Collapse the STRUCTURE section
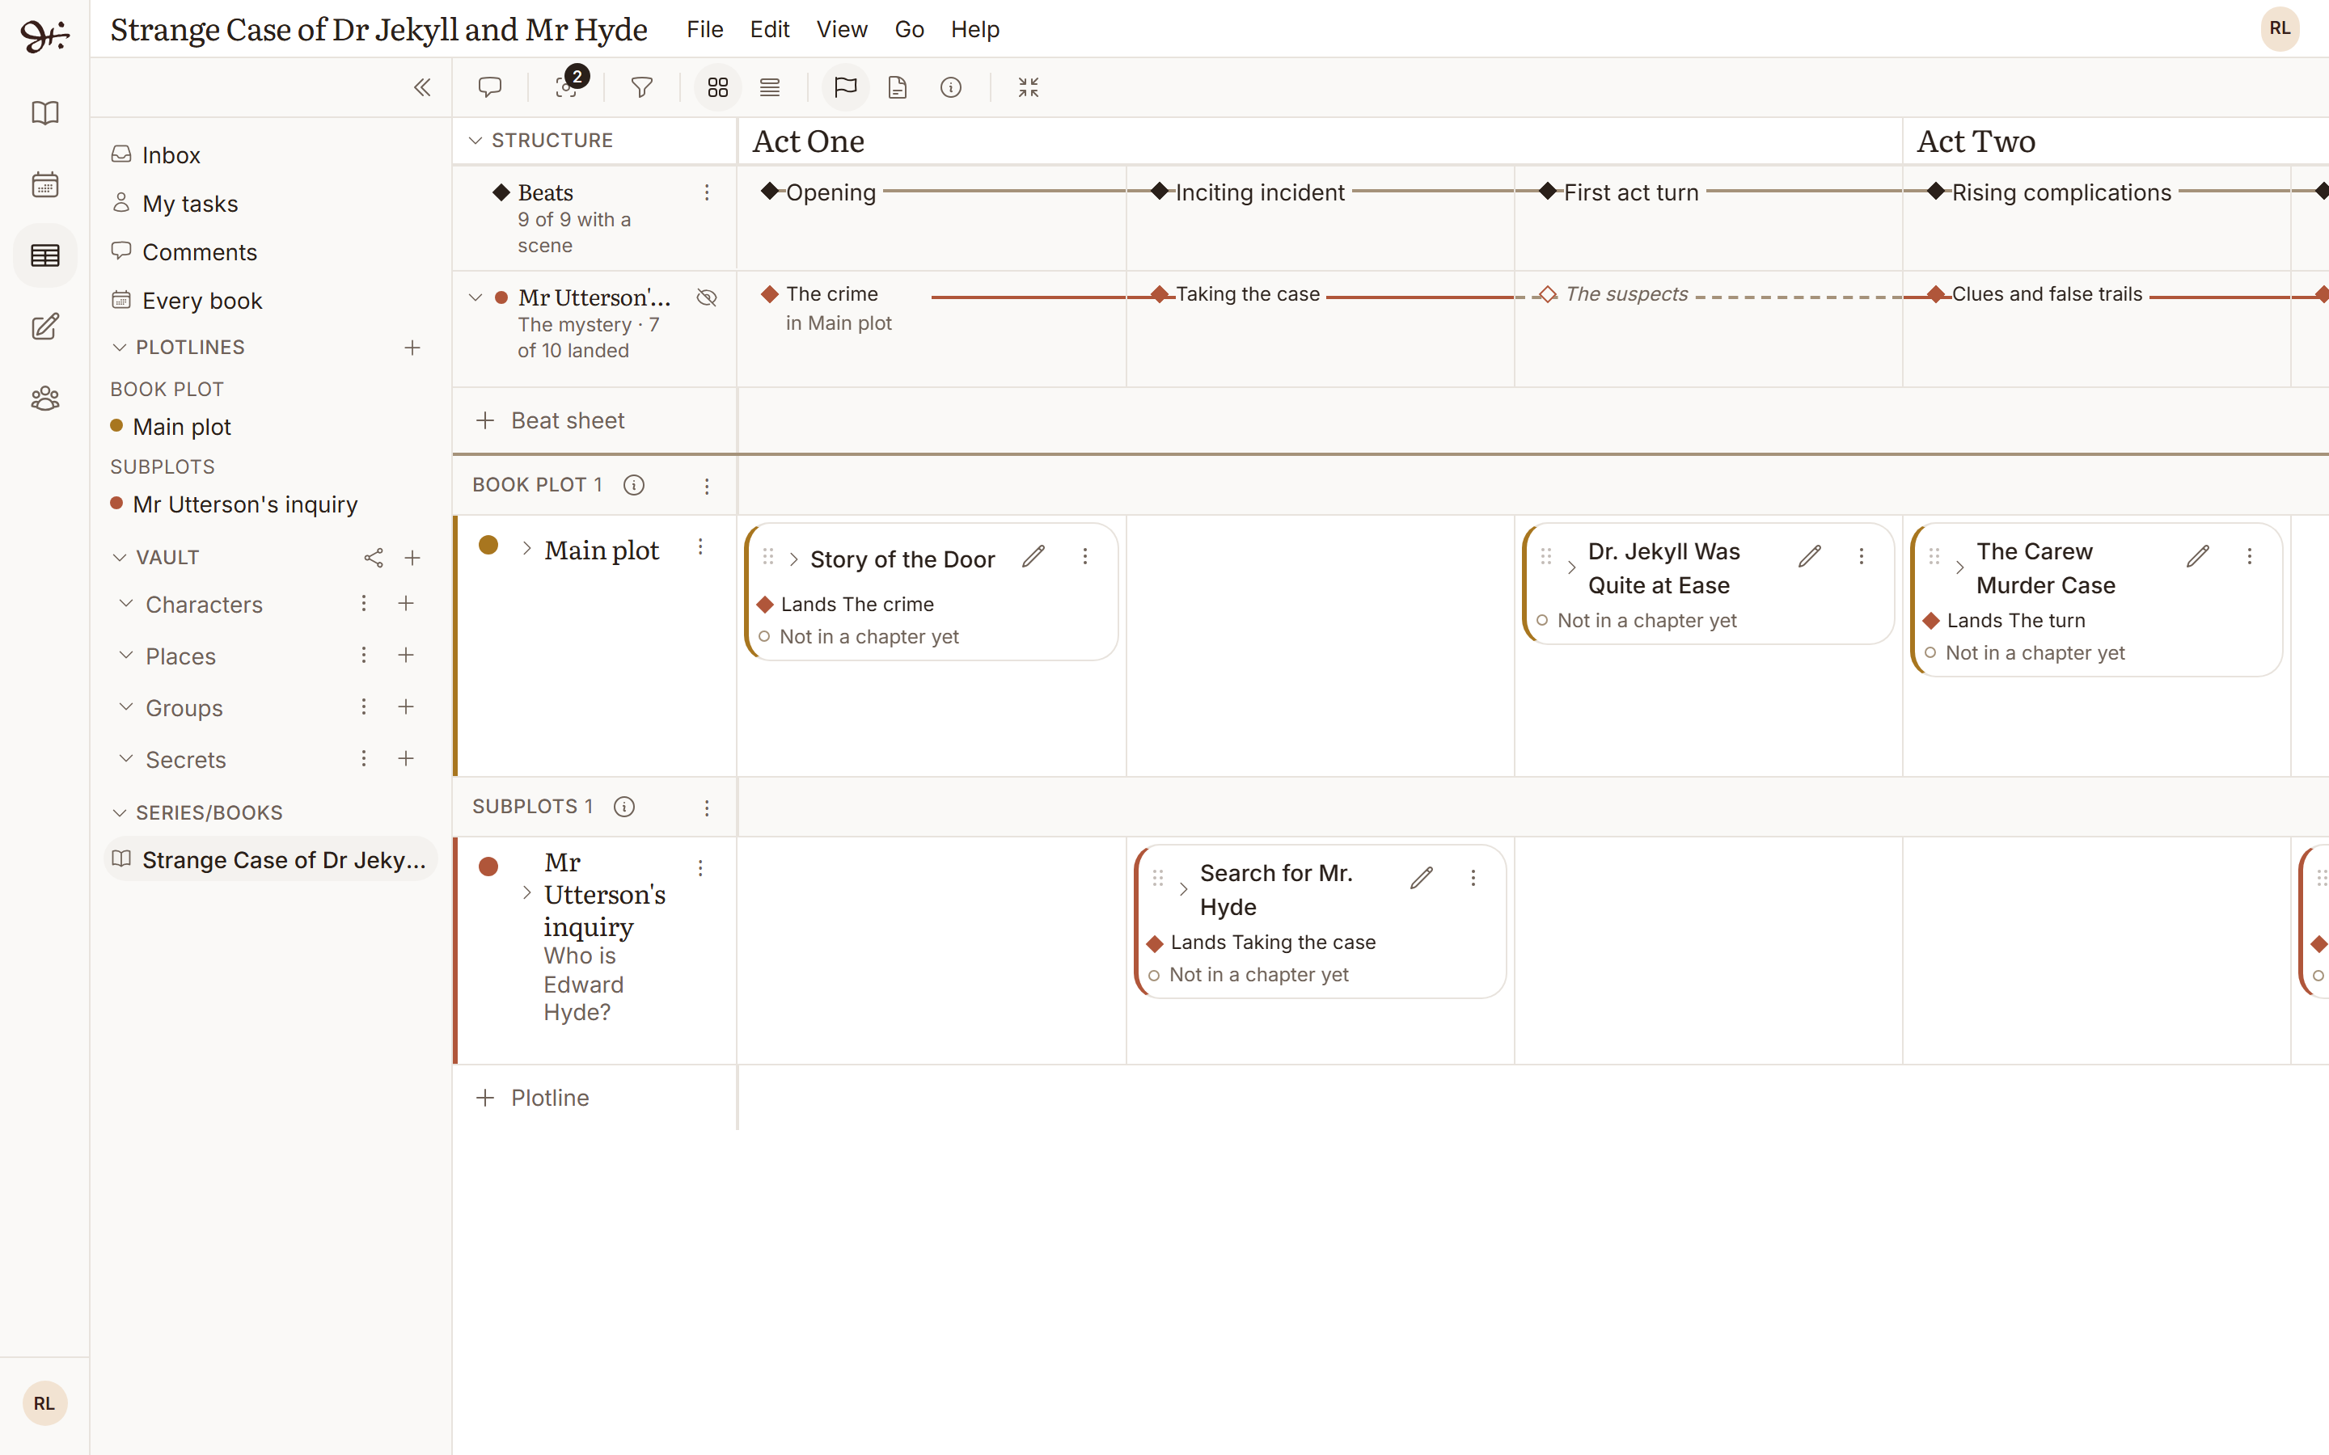This screenshot has height=1455, width=2329. point(476,141)
